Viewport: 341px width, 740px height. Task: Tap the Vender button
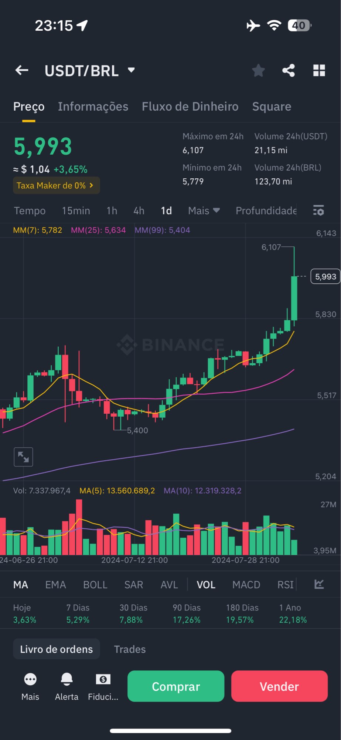point(279,686)
